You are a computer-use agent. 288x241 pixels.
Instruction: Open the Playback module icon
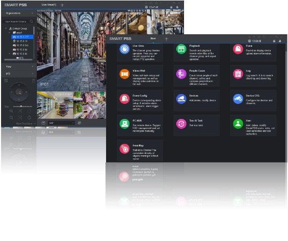pos(181,49)
